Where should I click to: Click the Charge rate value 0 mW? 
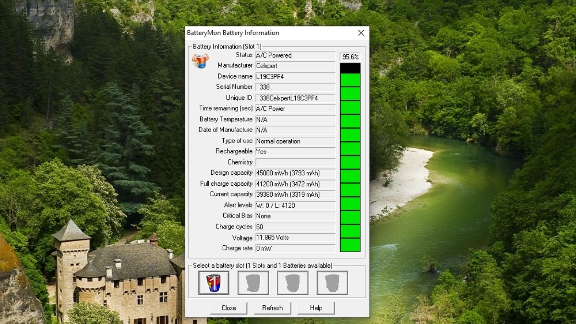pos(295,248)
